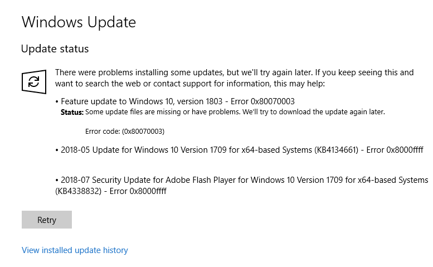
Task: Click the bullet before 2018-07 Security Update entry
Action: [57, 180]
